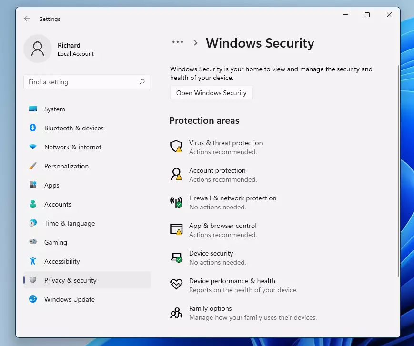Click the Accounts person icon
This screenshot has height=346, width=414.
[x=33, y=204]
